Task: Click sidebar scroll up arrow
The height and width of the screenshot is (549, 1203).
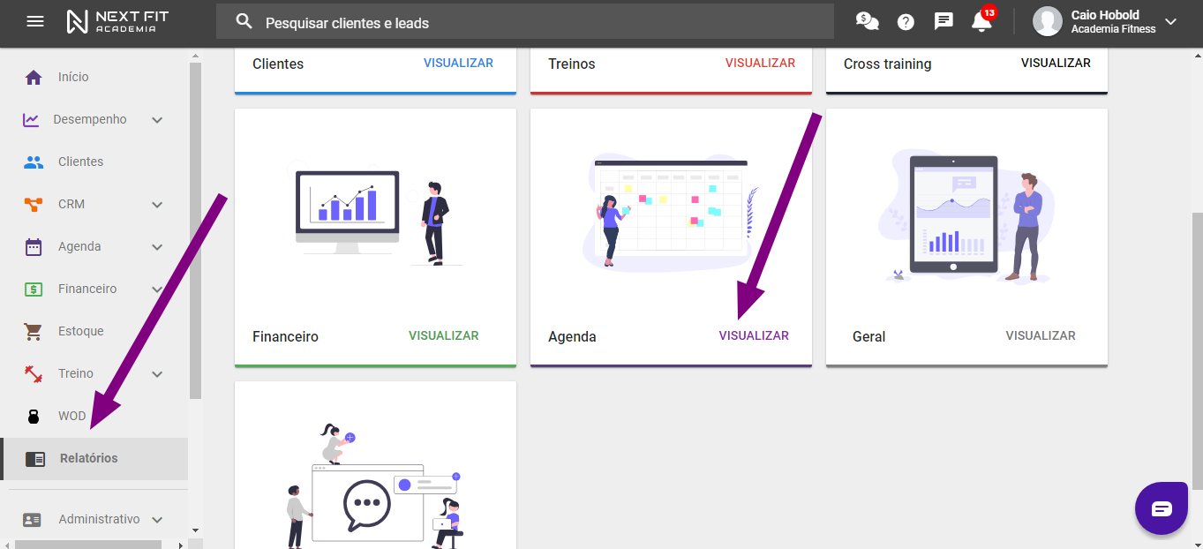Action: click(195, 56)
